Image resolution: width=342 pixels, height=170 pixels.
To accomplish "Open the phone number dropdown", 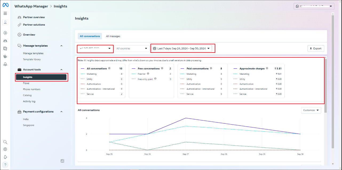I will pyautogui.click(x=95, y=49).
